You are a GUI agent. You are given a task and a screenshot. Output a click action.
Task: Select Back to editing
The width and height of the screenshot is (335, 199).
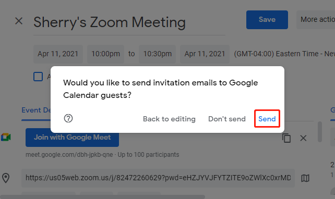pos(169,119)
